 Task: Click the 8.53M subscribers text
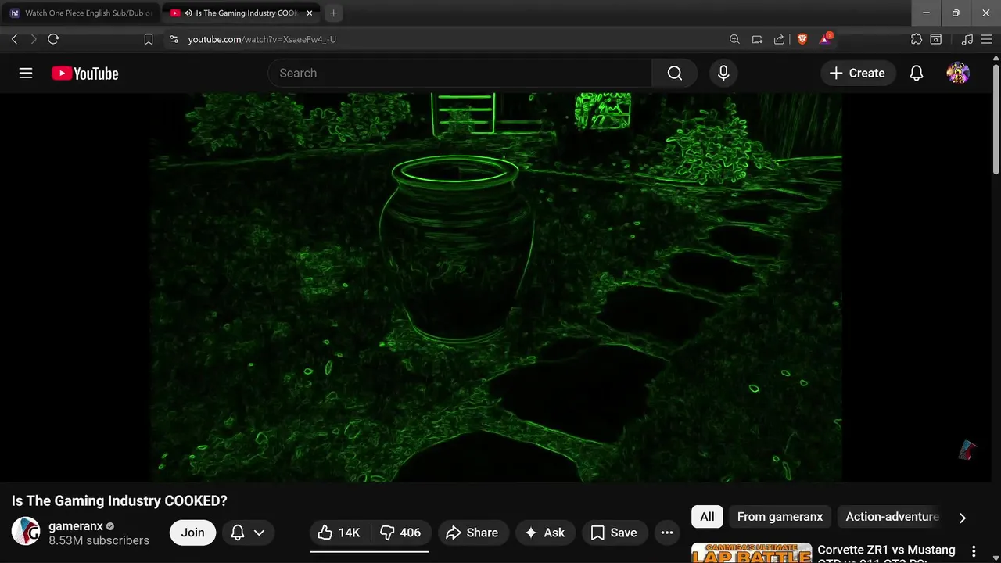[99, 540]
